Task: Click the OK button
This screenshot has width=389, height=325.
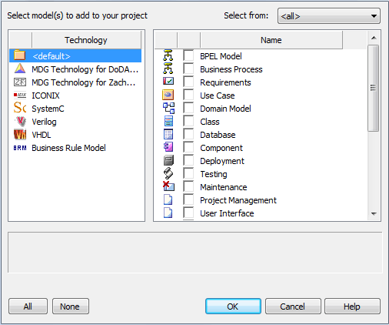Action: (x=233, y=306)
